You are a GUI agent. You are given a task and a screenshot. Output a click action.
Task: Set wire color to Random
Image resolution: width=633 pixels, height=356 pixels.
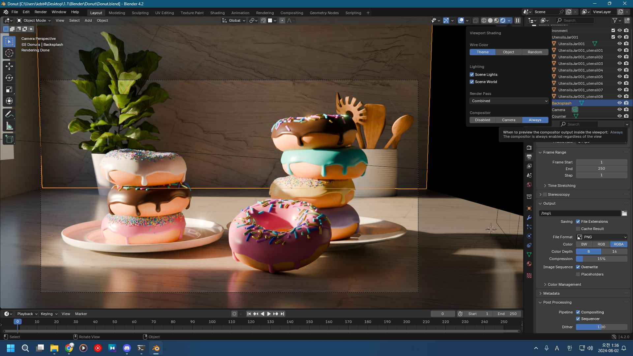point(535,52)
